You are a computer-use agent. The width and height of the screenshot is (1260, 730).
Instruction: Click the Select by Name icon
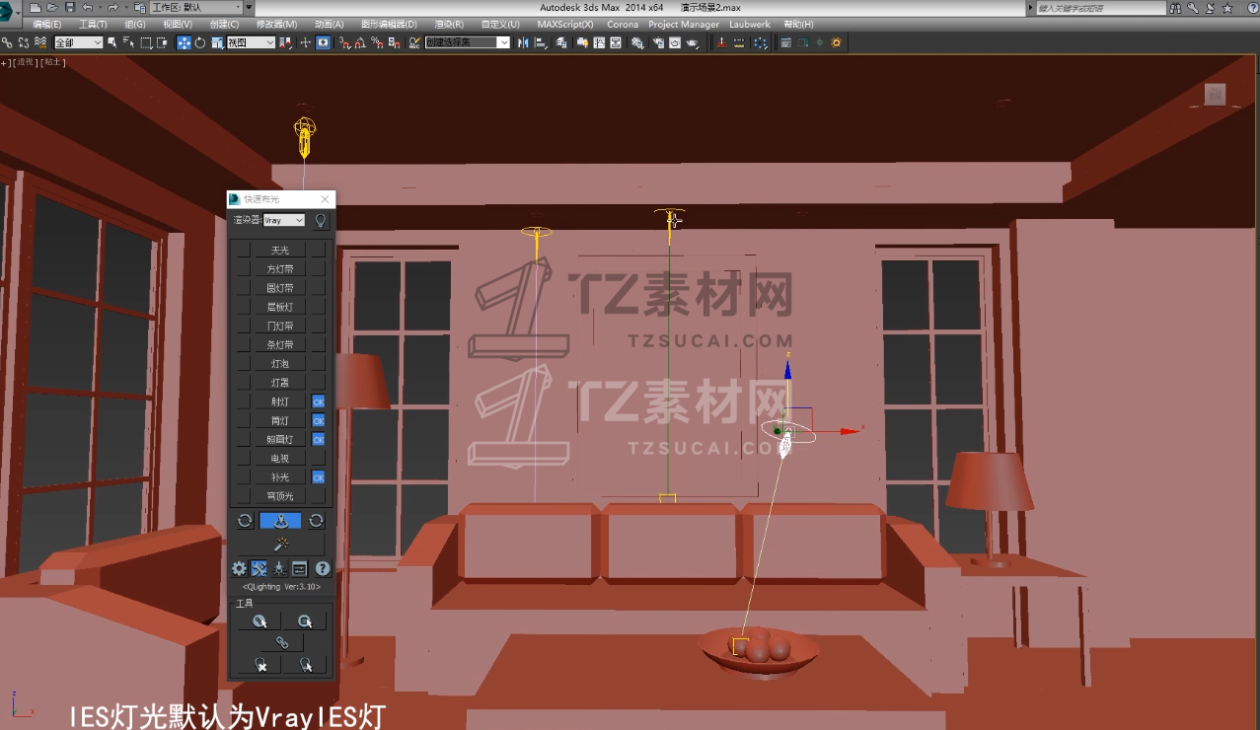tap(128, 42)
